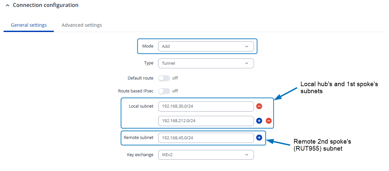The width and height of the screenshot is (389, 171).
Task: Enable the Route based IPsec switch
Action: (164, 91)
